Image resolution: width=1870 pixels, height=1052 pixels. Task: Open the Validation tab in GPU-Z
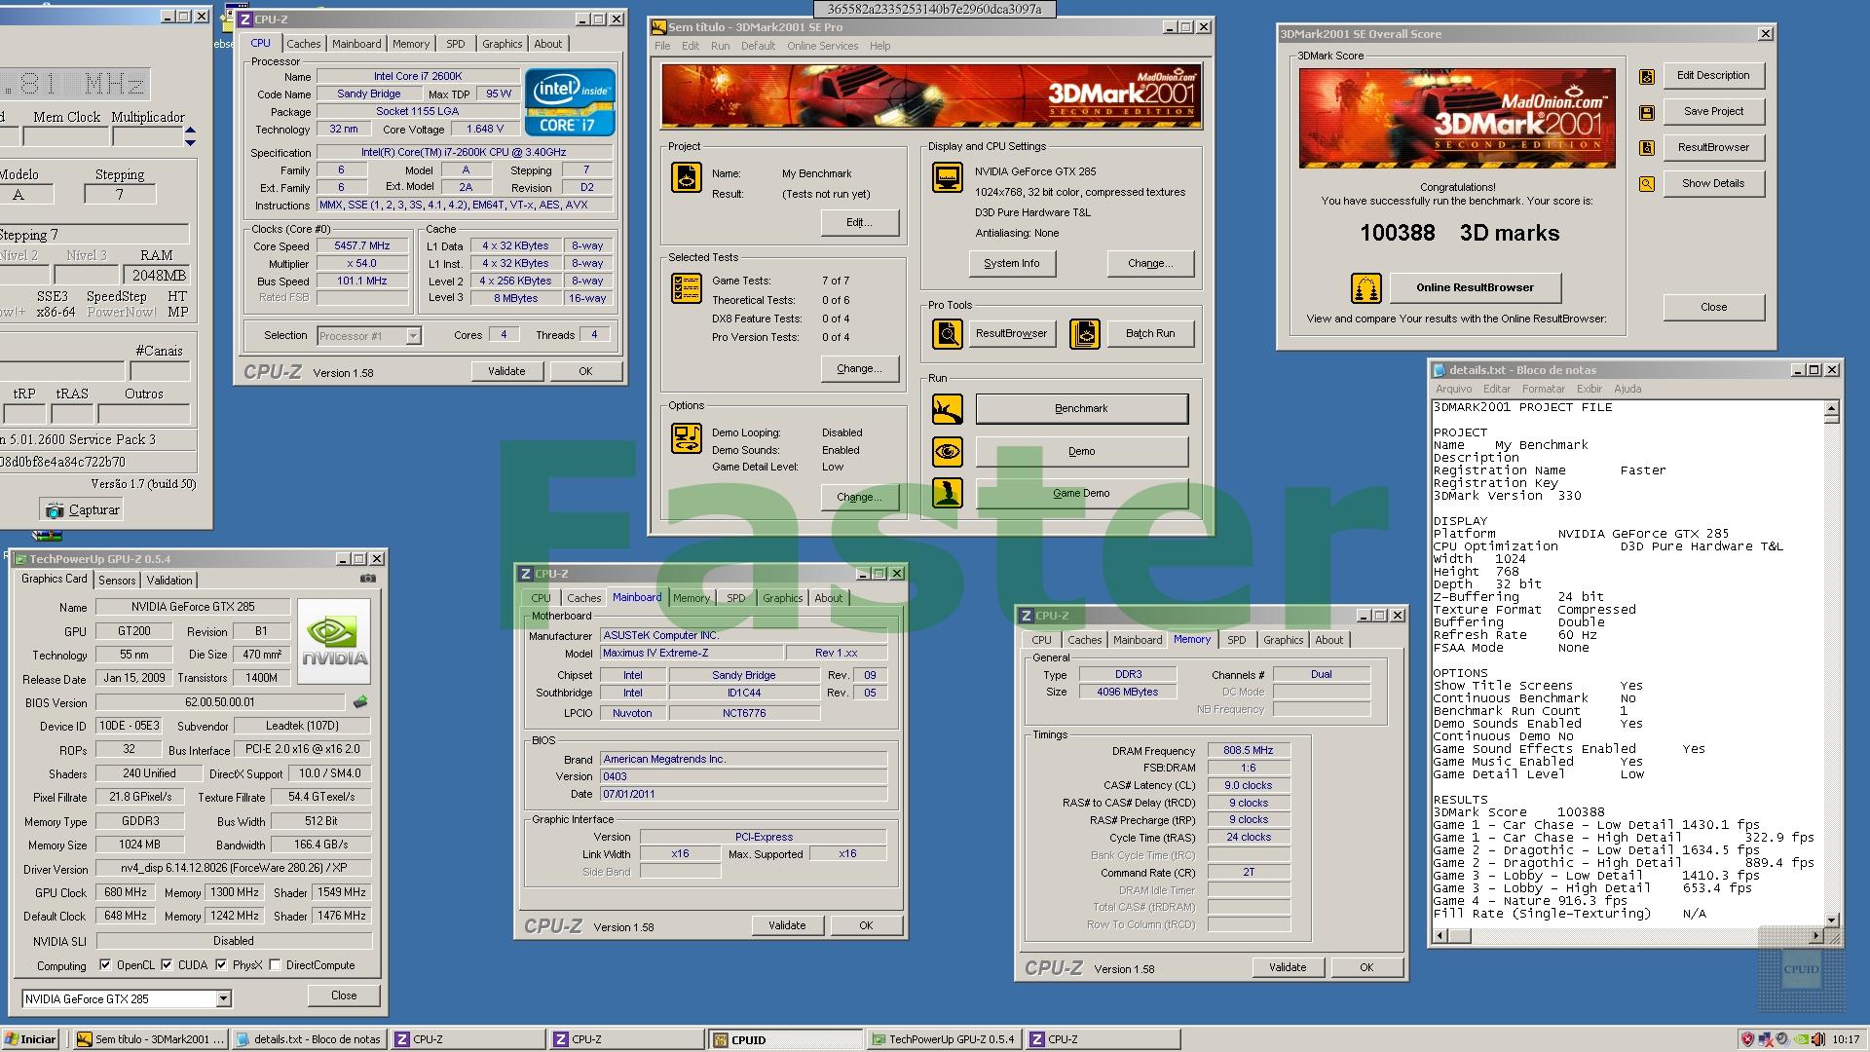169,580
